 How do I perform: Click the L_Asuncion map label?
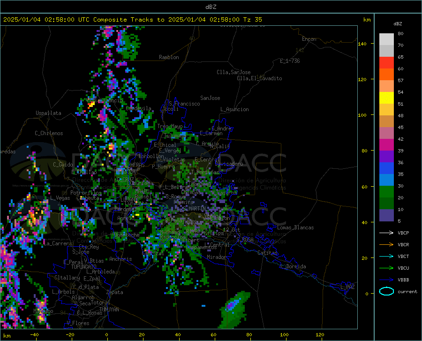[234, 109]
